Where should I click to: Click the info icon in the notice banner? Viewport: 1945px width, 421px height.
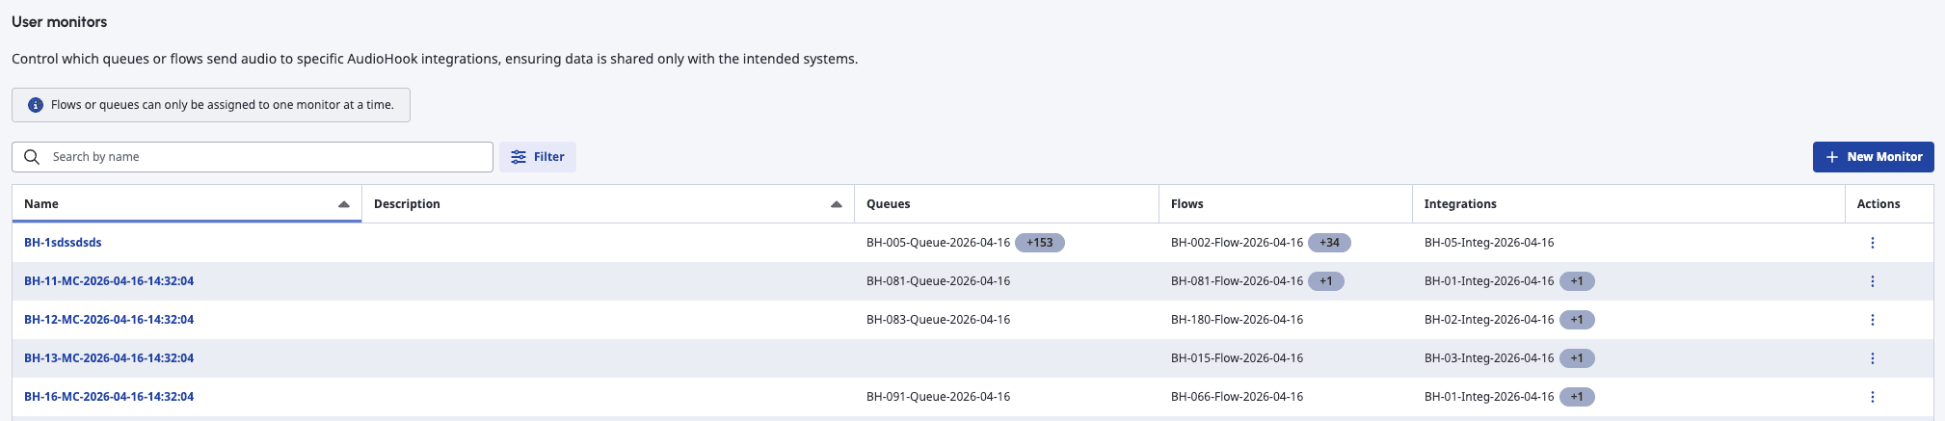36,105
